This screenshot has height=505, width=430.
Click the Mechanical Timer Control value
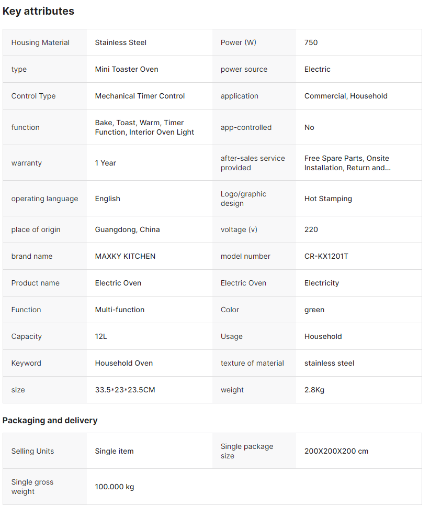click(x=140, y=96)
